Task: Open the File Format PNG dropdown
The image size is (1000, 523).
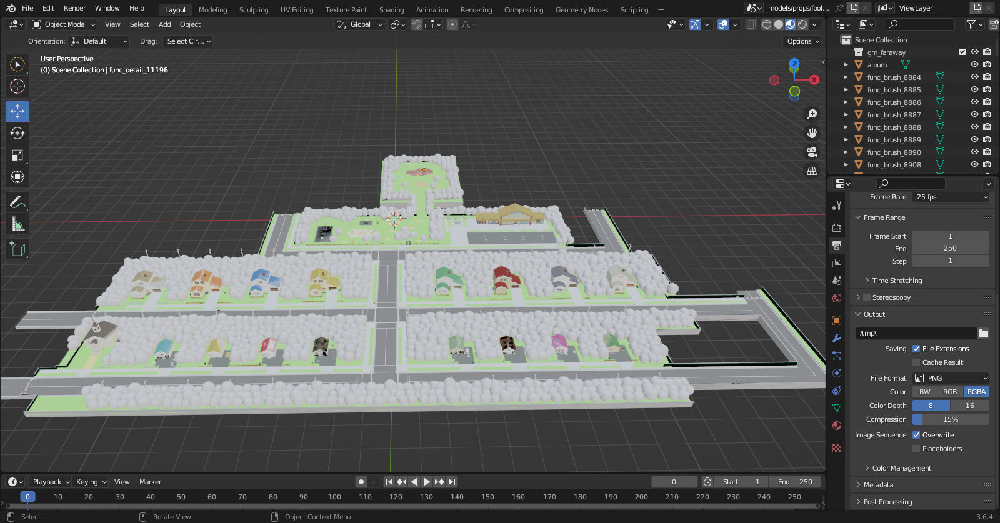Action: click(951, 378)
